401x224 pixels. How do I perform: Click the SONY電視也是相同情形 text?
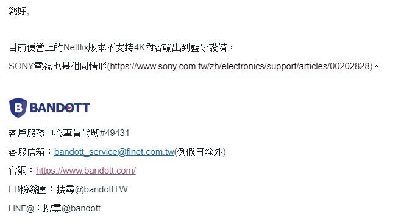pyautogui.click(x=57, y=66)
